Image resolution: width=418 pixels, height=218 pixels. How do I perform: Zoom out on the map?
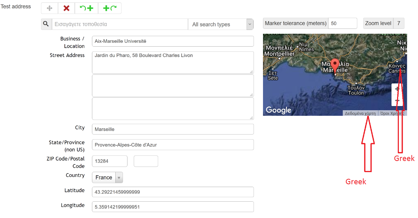[x=397, y=100]
